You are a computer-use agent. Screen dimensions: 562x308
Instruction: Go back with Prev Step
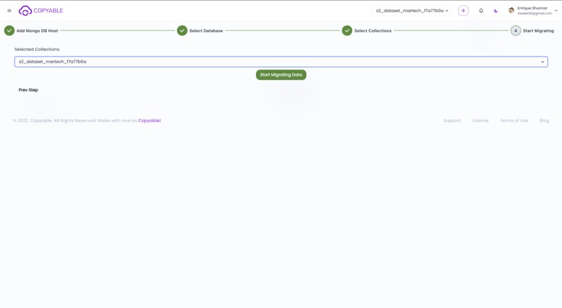[x=29, y=90]
